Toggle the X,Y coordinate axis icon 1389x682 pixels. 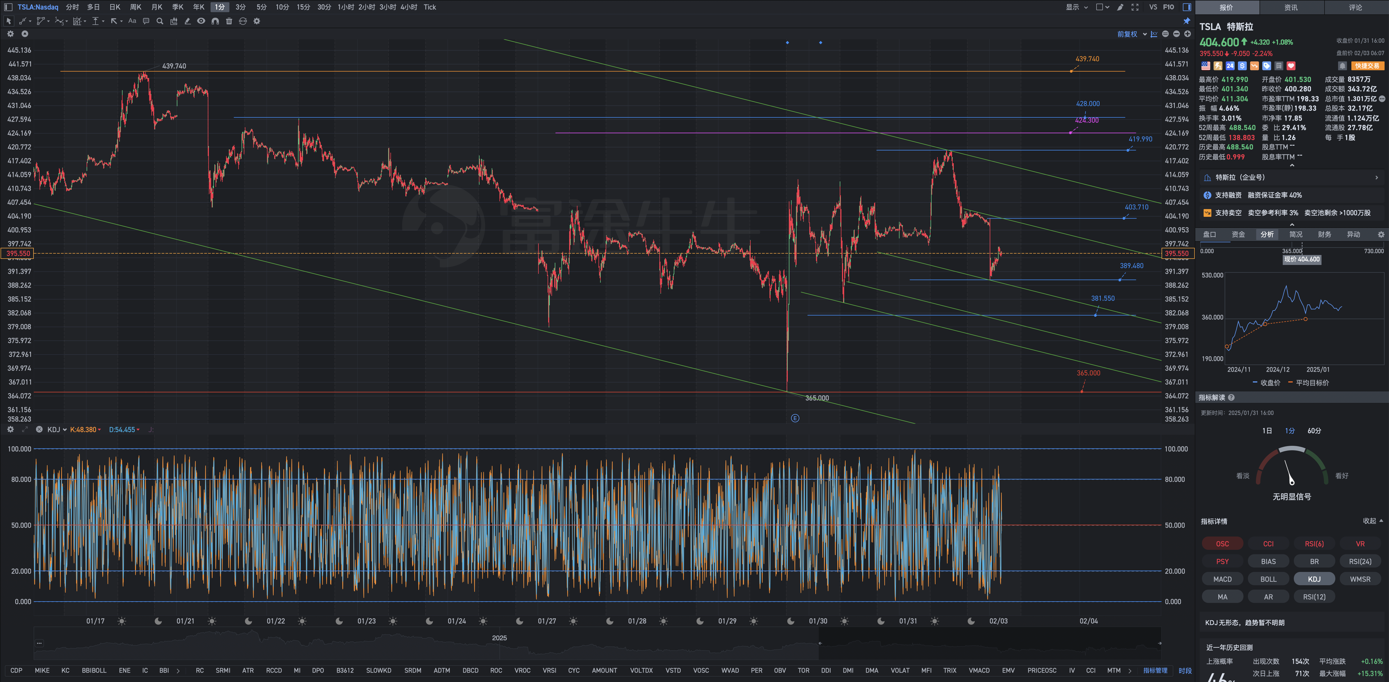[x=1154, y=34]
